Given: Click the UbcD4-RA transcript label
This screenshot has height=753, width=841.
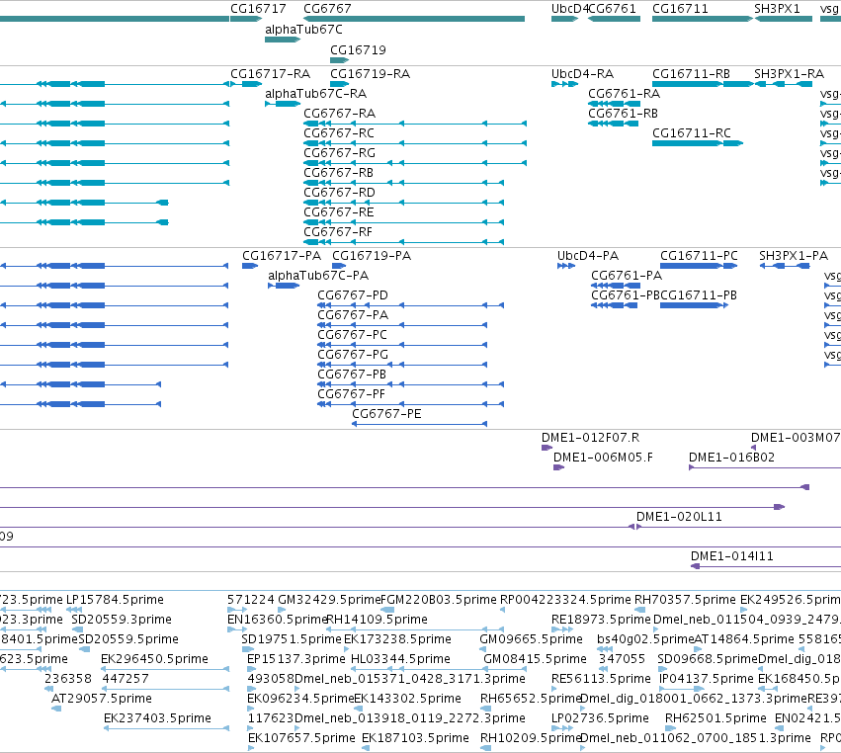Looking at the screenshot, I should point(582,73).
